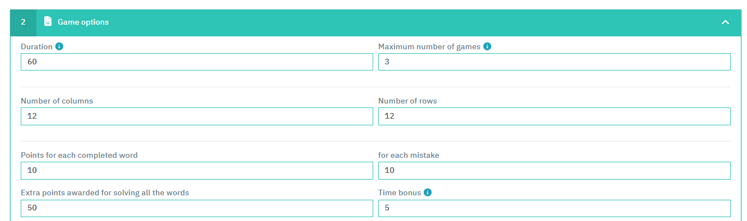Select the for each mistake input
This screenshot has height=221, width=747.
click(x=554, y=171)
